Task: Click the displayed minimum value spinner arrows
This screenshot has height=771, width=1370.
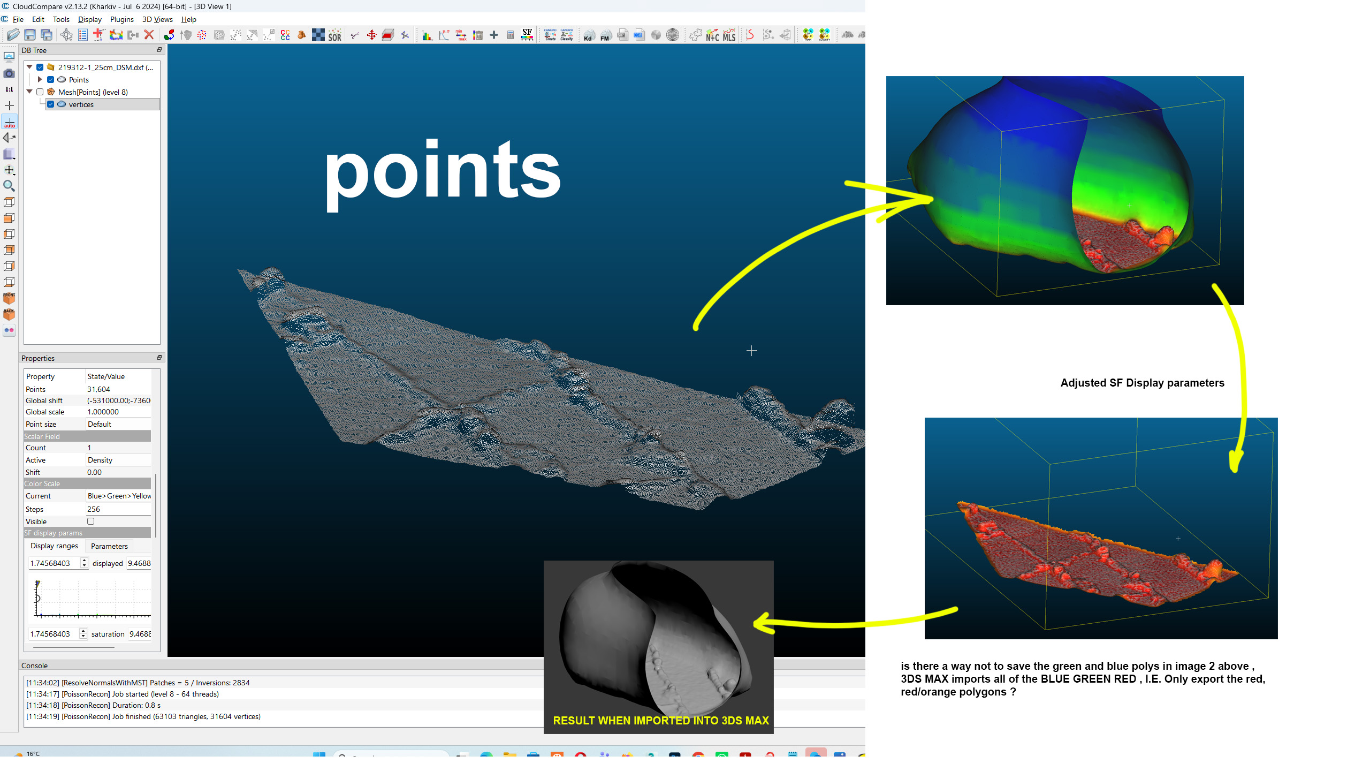Action: tap(84, 563)
